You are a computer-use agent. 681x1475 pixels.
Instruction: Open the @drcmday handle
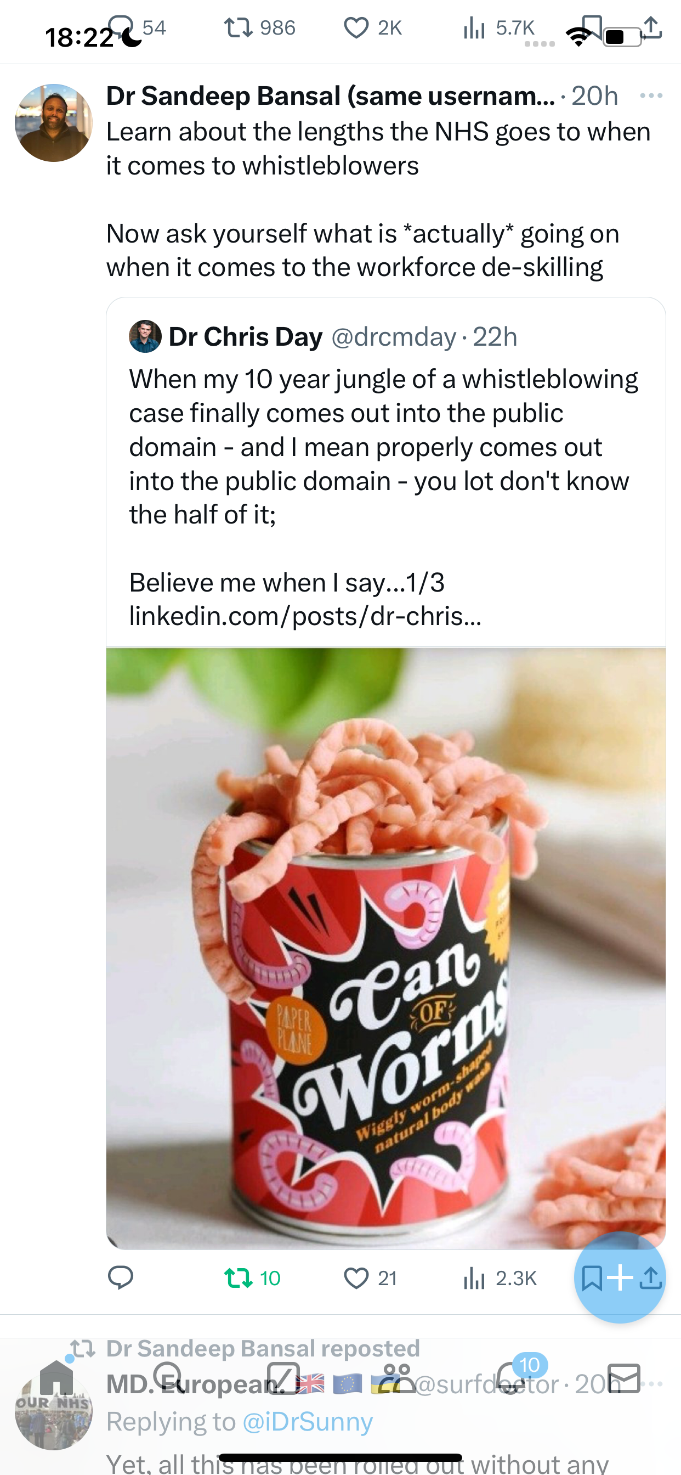pyautogui.click(x=393, y=337)
